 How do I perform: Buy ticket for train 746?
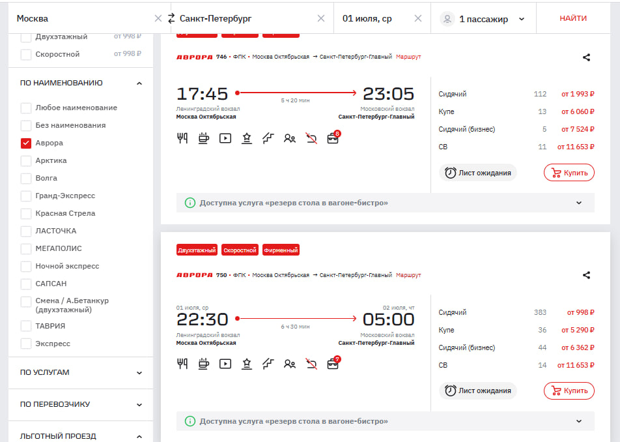[569, 173]
